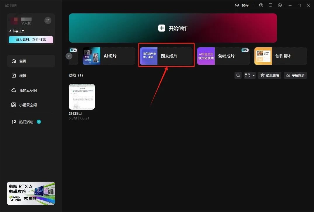The height and width of the screenshot is (212, 314).
Task: Click the 开始创作 start creating banner
Action: click(x=173, y=28)
